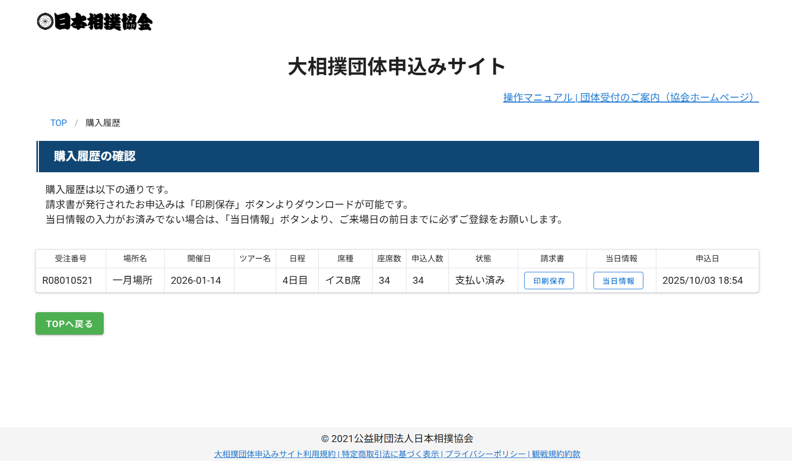Open the 当日情報 button
Screen dimensions: 792x461
pos(618,281)
